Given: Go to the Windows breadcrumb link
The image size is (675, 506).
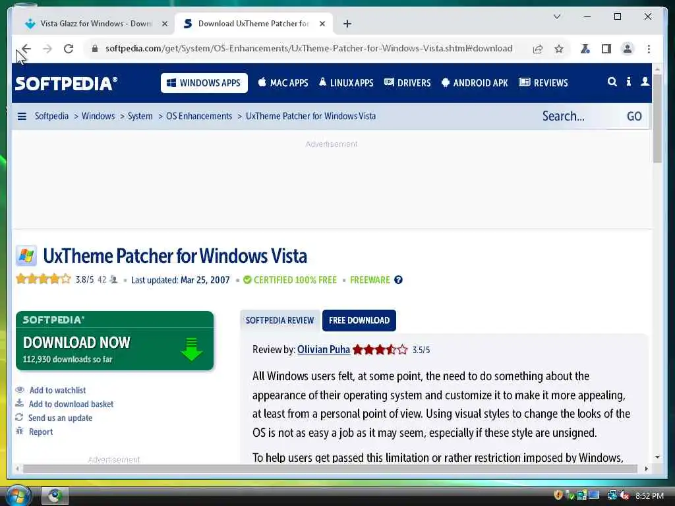Looking at the screenshot, I should 98,116.
